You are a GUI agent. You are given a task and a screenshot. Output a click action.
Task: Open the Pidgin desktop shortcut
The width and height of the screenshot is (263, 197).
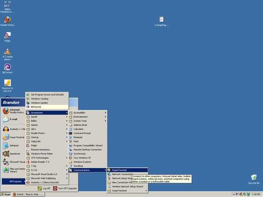tap(7, 37)
